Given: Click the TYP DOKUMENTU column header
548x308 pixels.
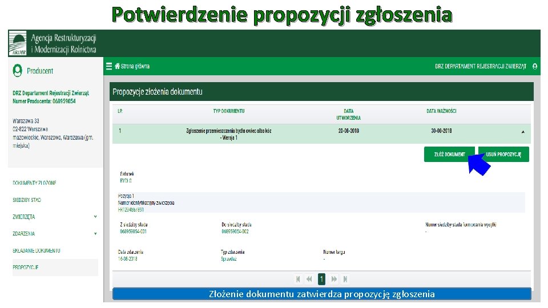Looking at the screenshot, I should [229, 111].
